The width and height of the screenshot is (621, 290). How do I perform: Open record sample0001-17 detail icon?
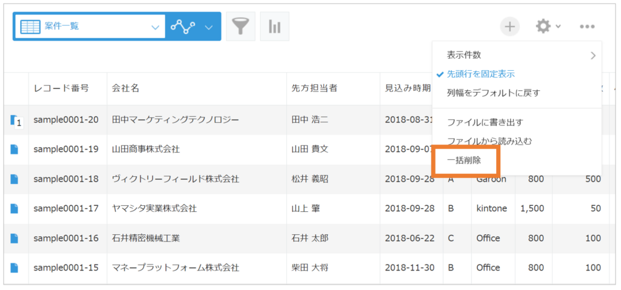tap(15, 208)
